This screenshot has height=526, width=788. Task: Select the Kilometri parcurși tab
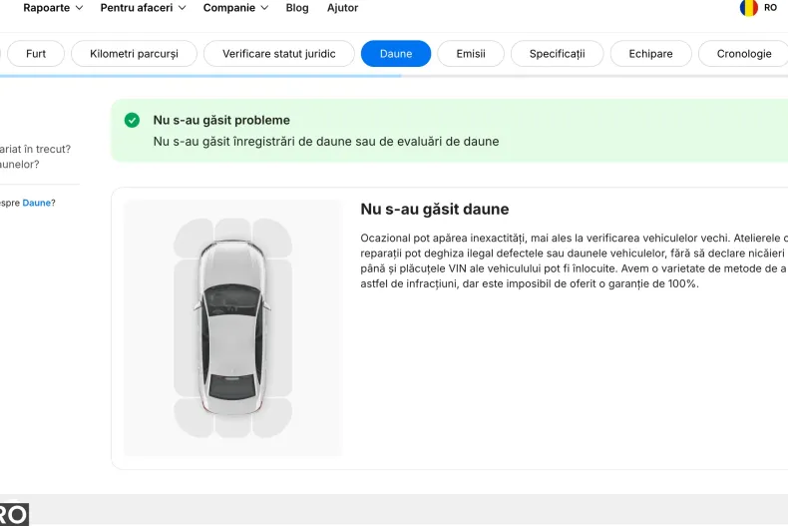click(x=135, y=54)
